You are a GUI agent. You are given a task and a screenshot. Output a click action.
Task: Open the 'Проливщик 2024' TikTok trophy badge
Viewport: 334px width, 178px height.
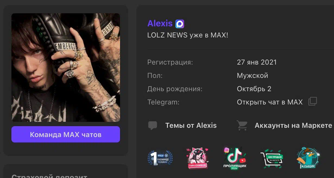point(235,158)
